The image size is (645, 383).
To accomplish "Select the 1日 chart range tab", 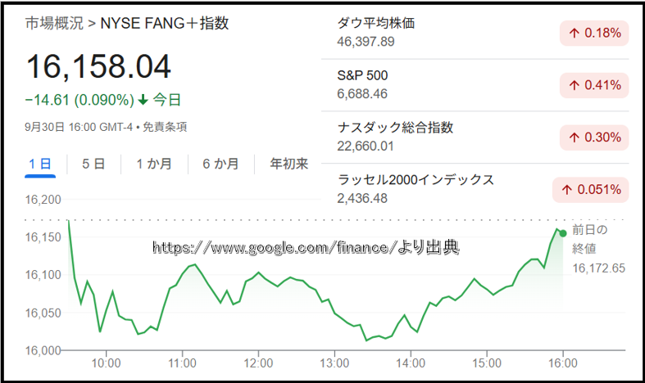I will [39, 164].
